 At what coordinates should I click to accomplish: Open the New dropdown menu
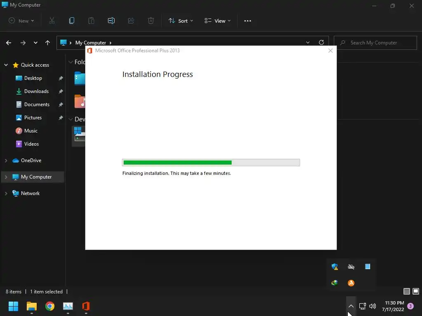point(21,21)
